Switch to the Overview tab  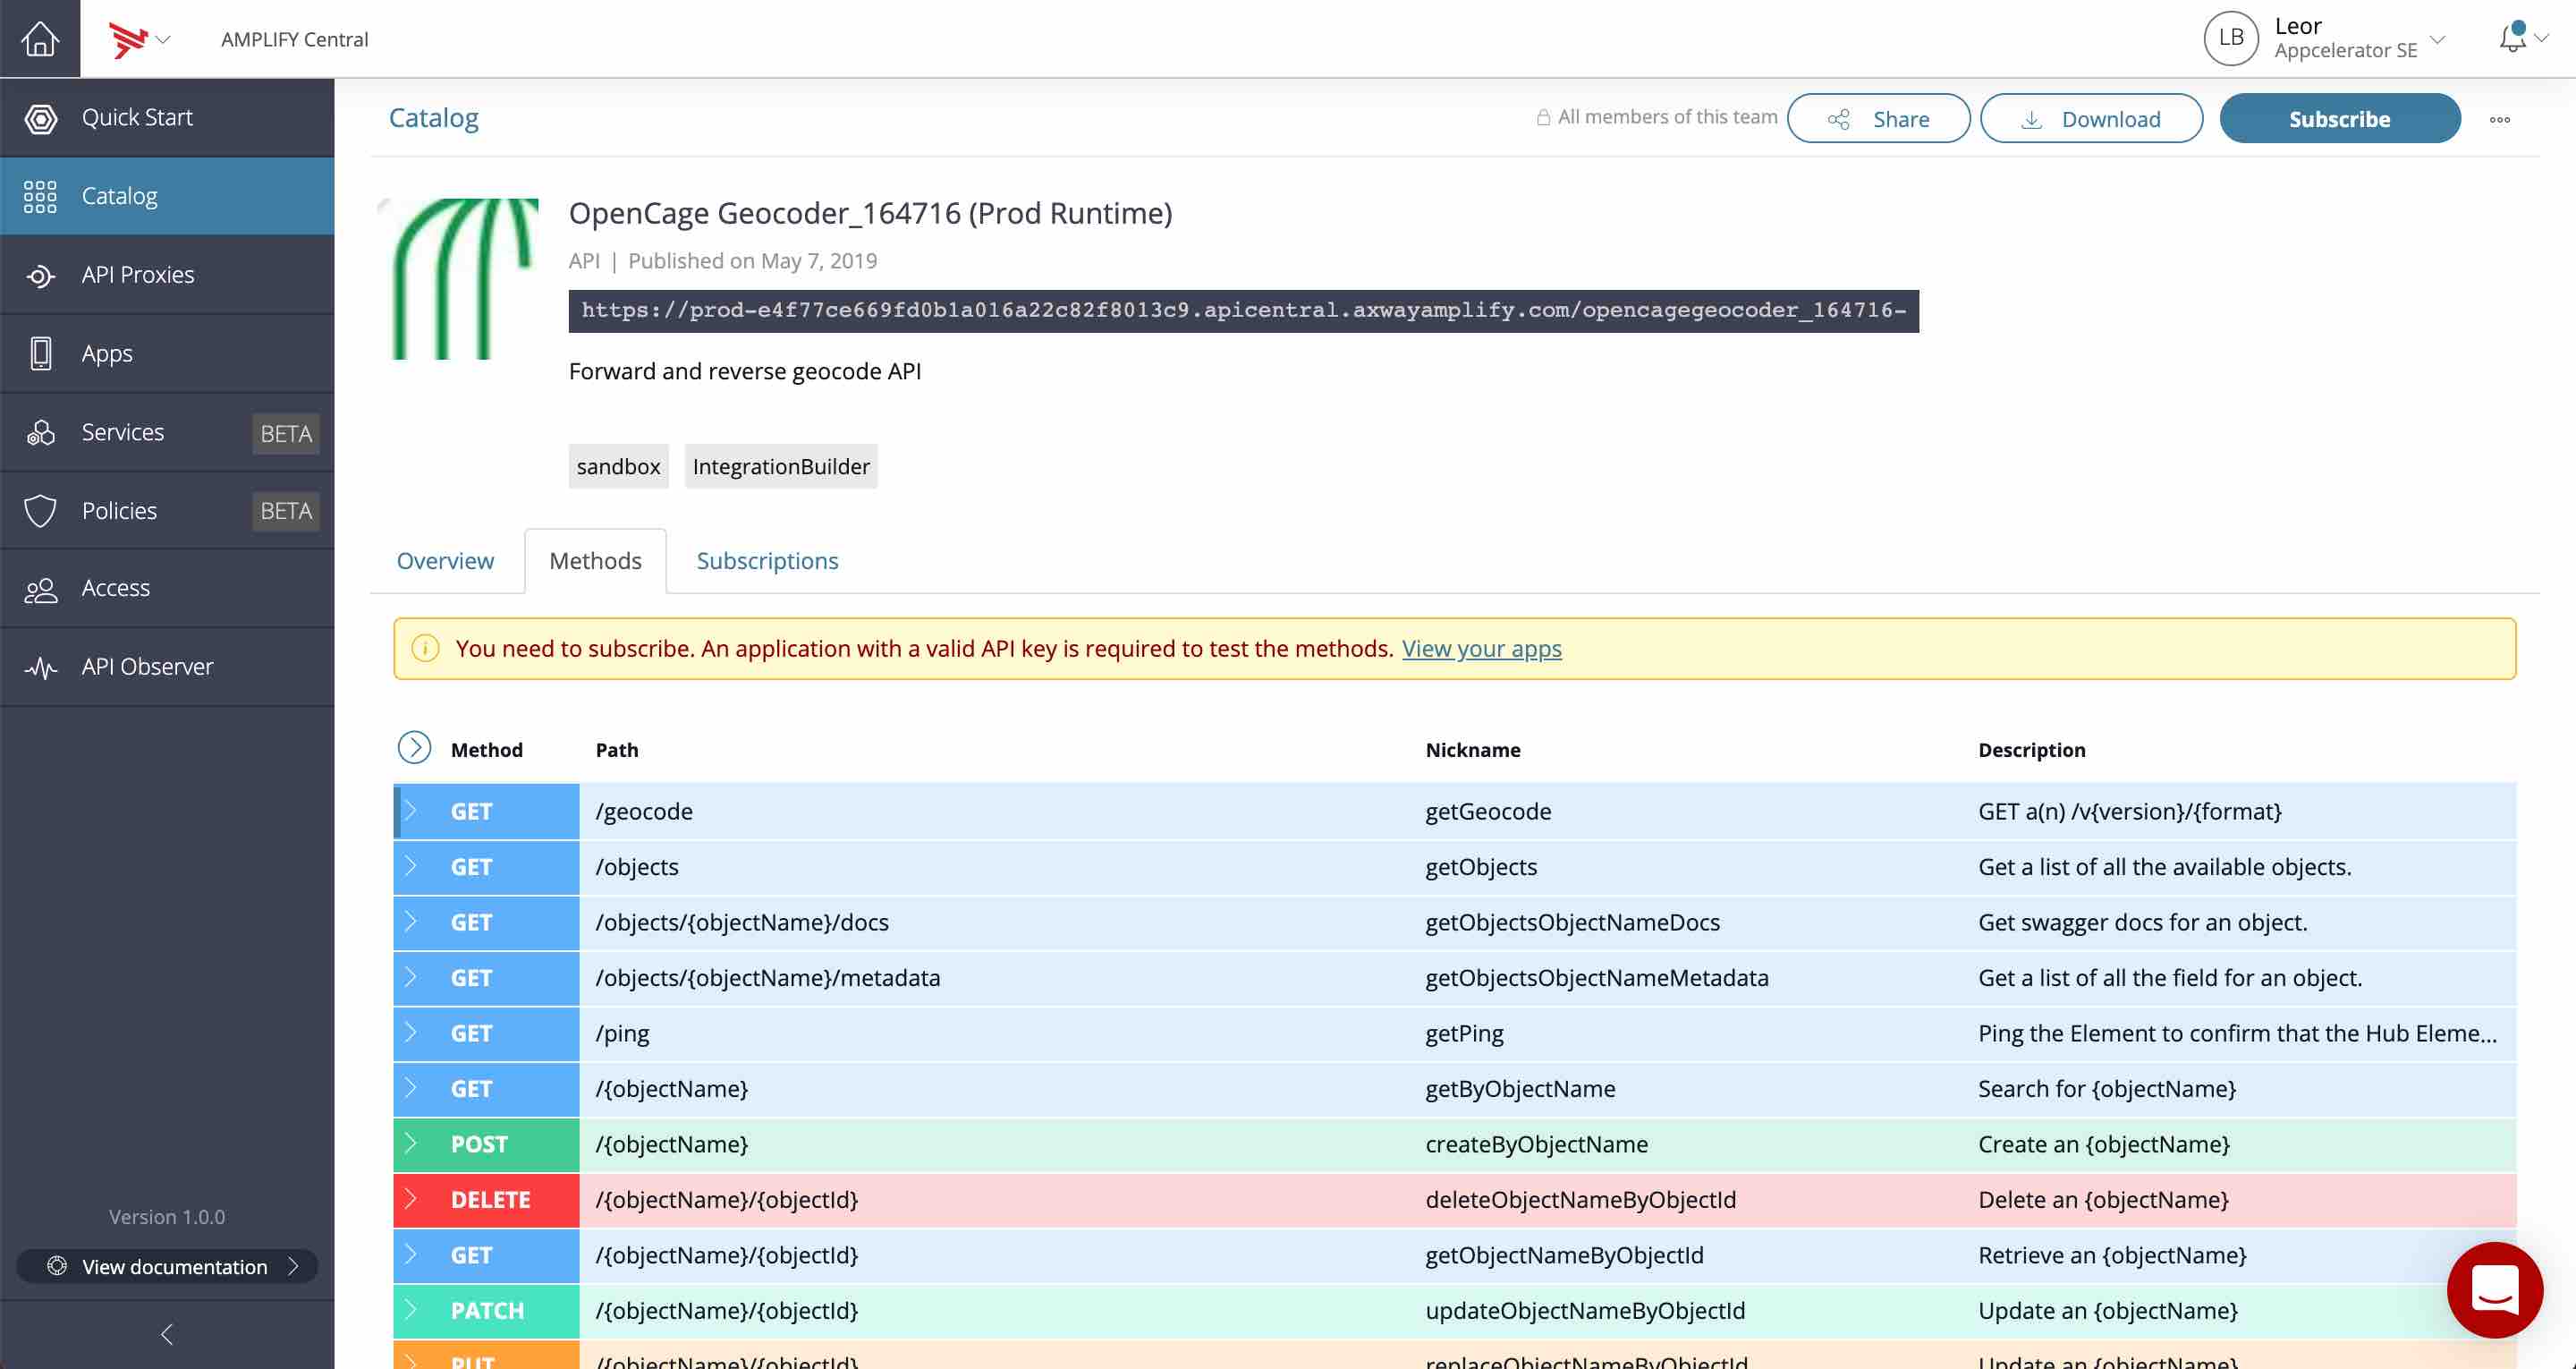click(445, 561)
